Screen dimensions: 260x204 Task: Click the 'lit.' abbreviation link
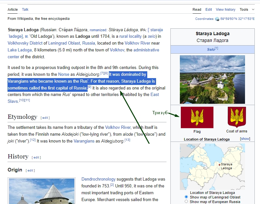(x=26, y=36)
